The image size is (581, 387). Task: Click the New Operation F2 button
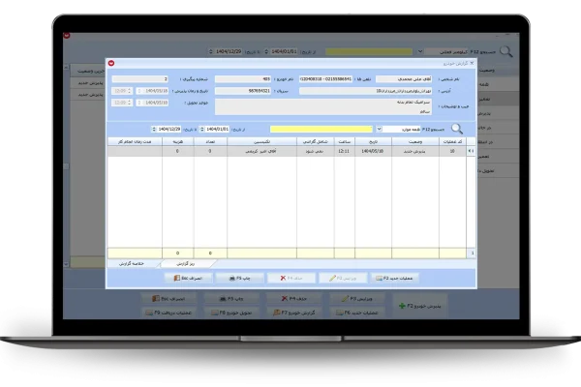click(399, 277)
